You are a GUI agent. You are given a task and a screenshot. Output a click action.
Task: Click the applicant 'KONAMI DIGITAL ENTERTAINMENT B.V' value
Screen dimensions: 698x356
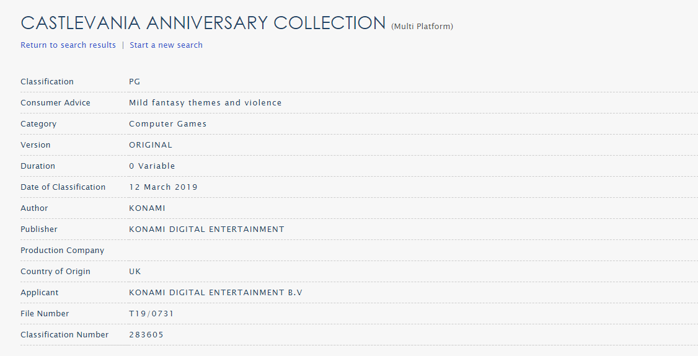(x=216, y=293)
